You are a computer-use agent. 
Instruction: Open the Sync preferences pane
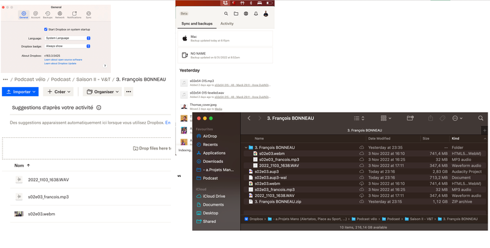point(88,15)
